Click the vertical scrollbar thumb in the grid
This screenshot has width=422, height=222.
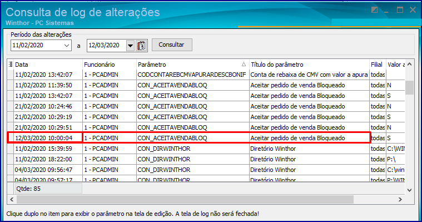pos(410,87)
